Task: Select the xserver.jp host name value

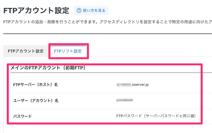Action: pos(132,85)
